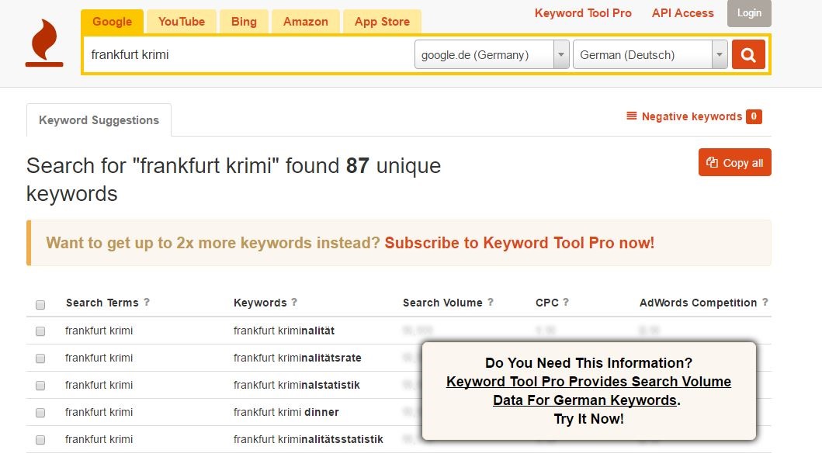Open the google.de (Germany) domain dropdown
Image resolution: width=822 pixels, height=457 pixels.
pos(492,54)
